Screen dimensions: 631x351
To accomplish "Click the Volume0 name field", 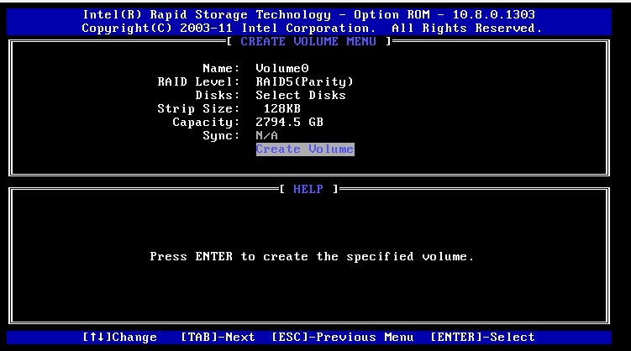I will coord(282,68).
